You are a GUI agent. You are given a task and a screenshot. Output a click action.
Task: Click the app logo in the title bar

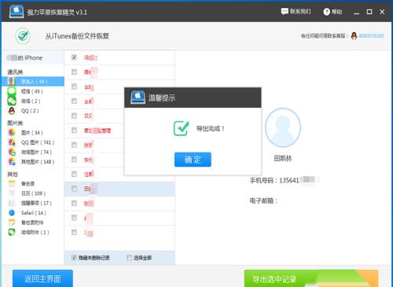click(17, 12)
